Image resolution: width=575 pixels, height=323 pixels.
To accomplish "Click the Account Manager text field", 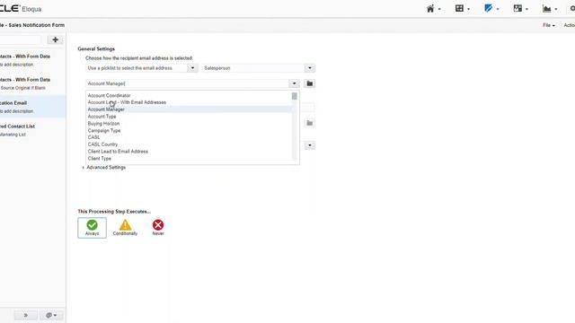I will [188, 83].
